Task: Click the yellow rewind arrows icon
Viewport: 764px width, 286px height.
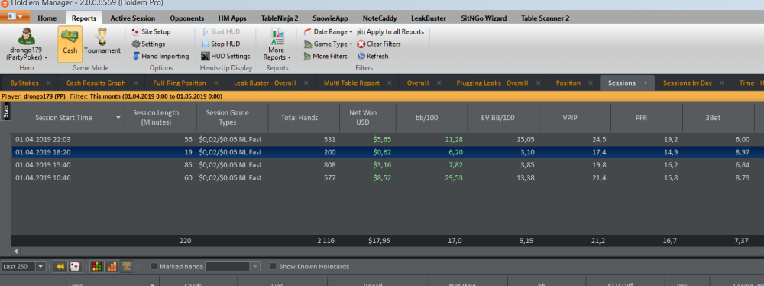Action: pos(60,266)
